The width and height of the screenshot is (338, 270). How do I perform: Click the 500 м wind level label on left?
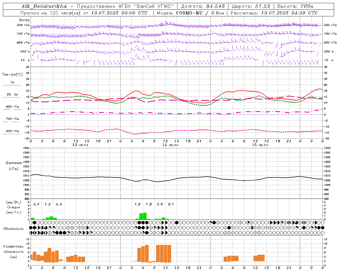tap(25, 51)
